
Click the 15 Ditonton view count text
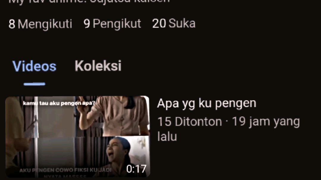(x=190, y=122)
